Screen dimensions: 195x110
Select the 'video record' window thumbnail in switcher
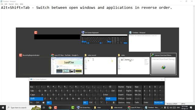point(100,66)
